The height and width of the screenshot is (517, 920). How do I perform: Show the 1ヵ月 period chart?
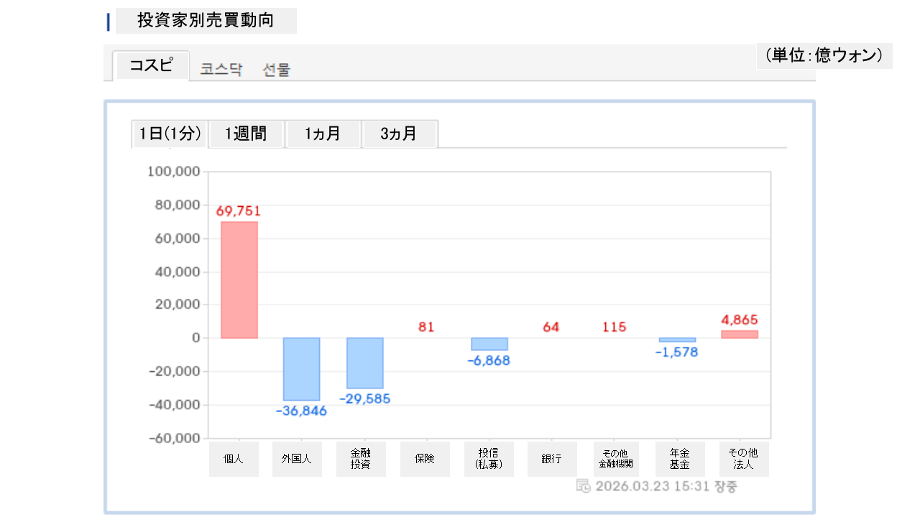coord(323,134)
